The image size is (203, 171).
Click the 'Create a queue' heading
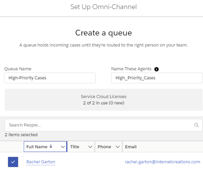pyautogui.click(x=104, y=33)
